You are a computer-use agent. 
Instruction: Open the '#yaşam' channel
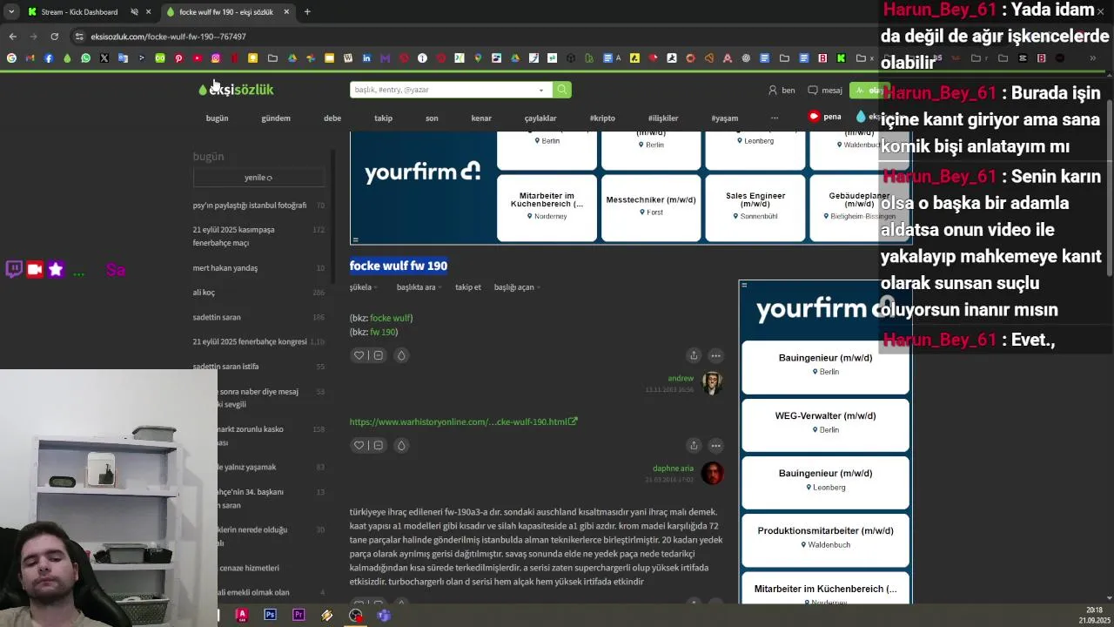[724, 118]
